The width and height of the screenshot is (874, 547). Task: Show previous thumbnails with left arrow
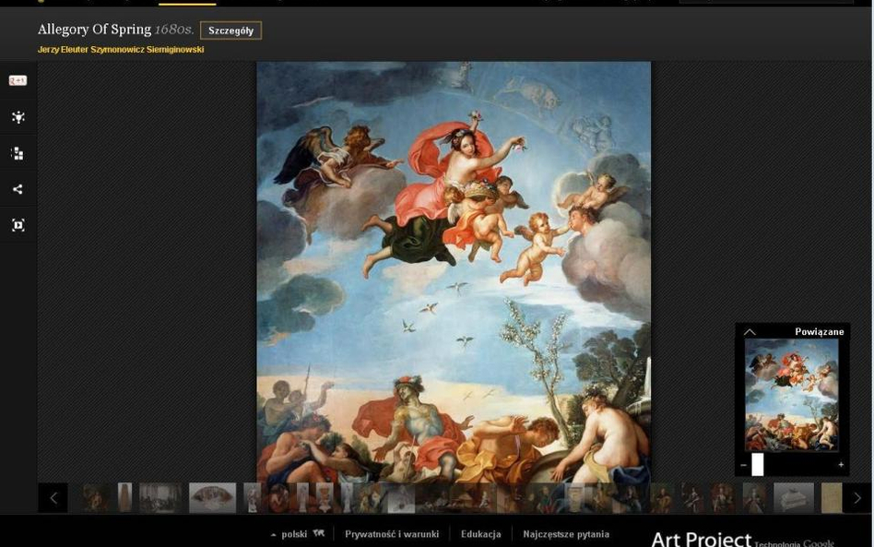[53, 498]
